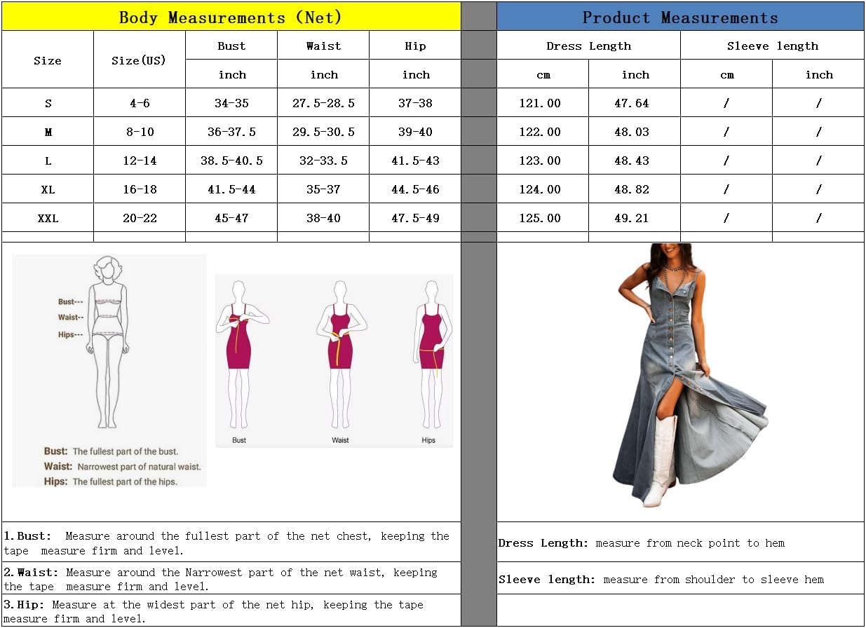The width and height of the screenshot is (866, 628).
Task: Select the bust value "45-47"
Action: 231,218
